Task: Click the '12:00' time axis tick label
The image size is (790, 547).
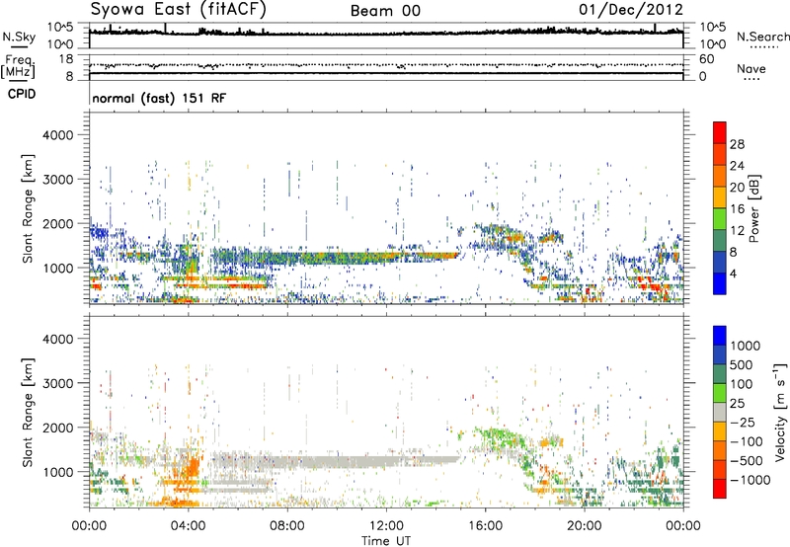Action: click(386, 526)
